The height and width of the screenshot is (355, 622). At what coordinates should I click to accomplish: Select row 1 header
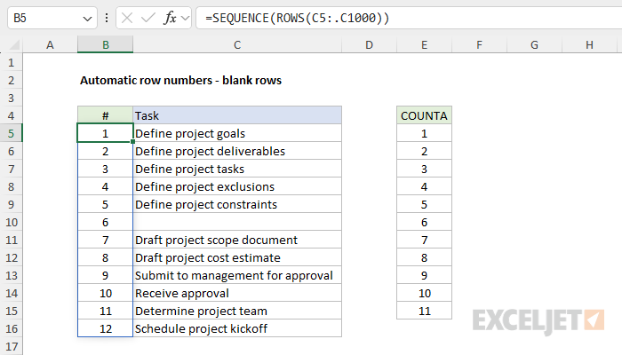[11, 62]
